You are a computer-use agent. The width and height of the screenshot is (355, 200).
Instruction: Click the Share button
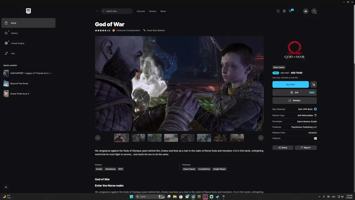point(283,147)
